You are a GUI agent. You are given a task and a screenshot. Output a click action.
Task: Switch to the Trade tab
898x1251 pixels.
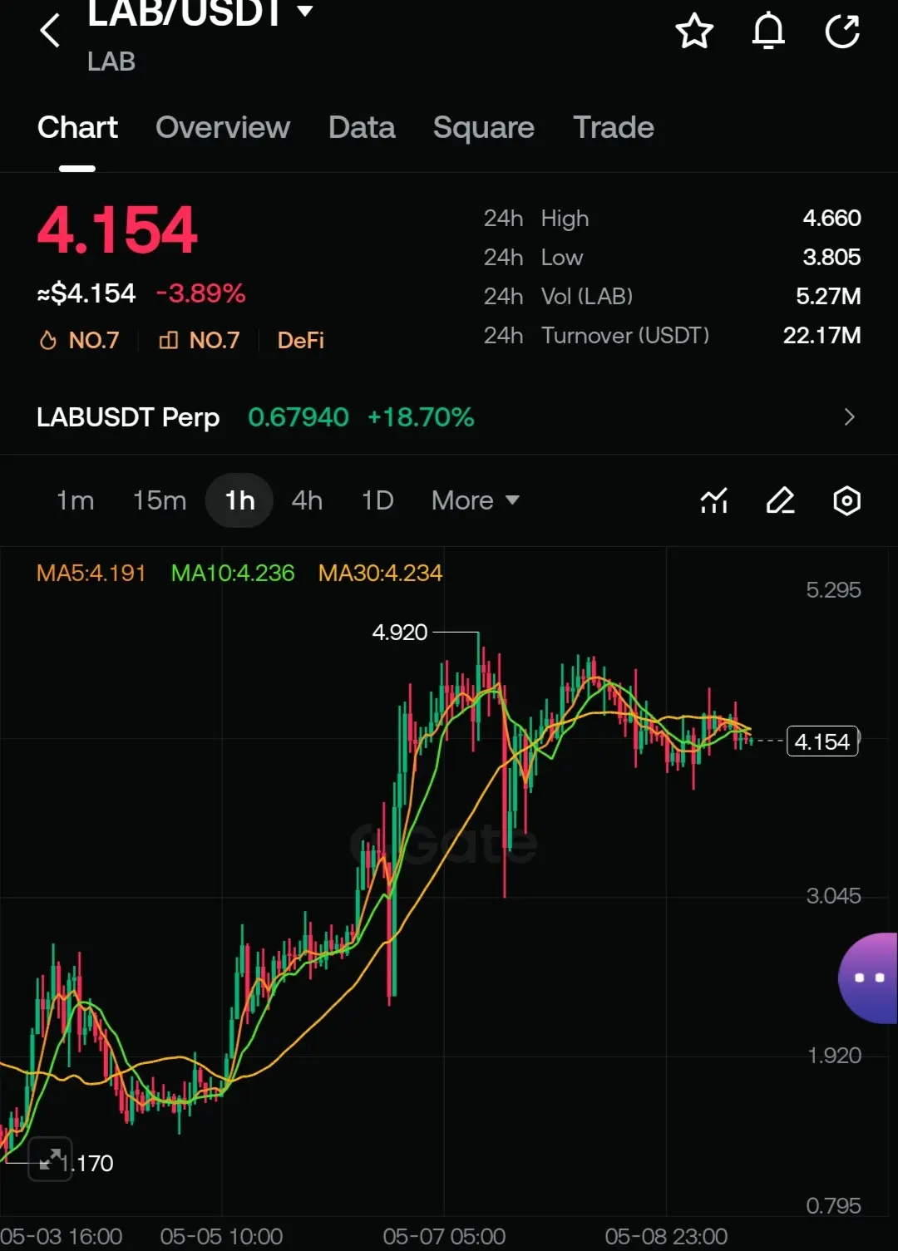(614, 127)
